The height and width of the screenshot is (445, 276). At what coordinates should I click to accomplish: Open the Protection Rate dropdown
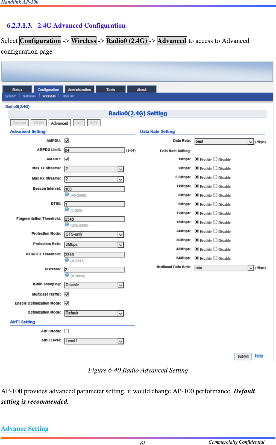94,245
